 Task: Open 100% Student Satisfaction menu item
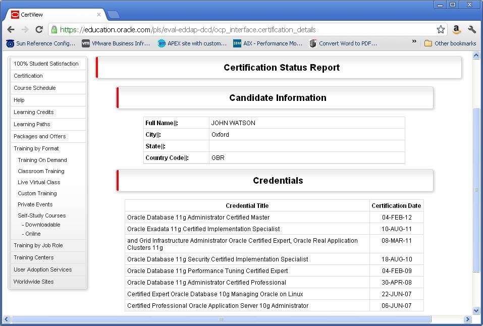(48, 64)
